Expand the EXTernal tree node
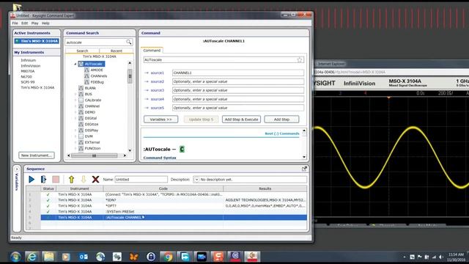The image size is (469, 264). pos(75,142)
